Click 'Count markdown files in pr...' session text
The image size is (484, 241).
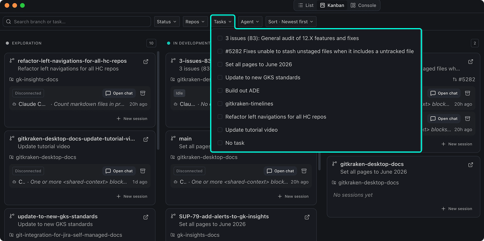[x=89, y=104]
